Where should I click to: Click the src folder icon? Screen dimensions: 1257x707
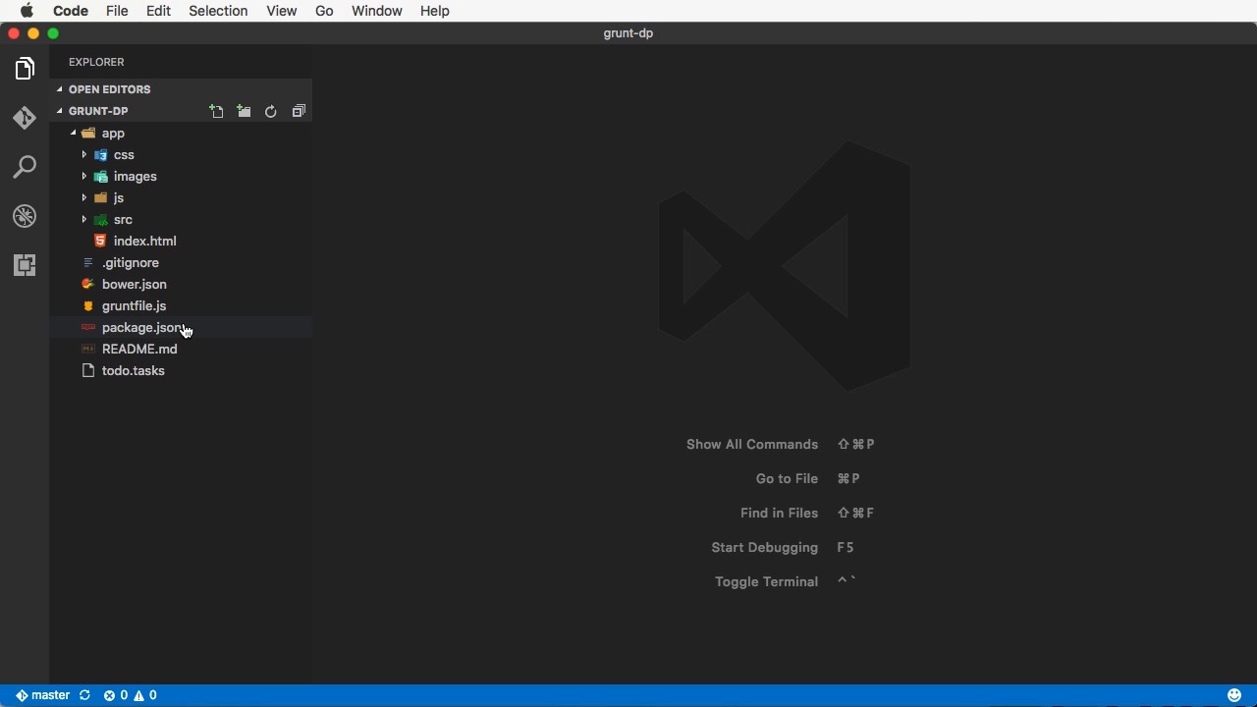click(x=100, y=219)
